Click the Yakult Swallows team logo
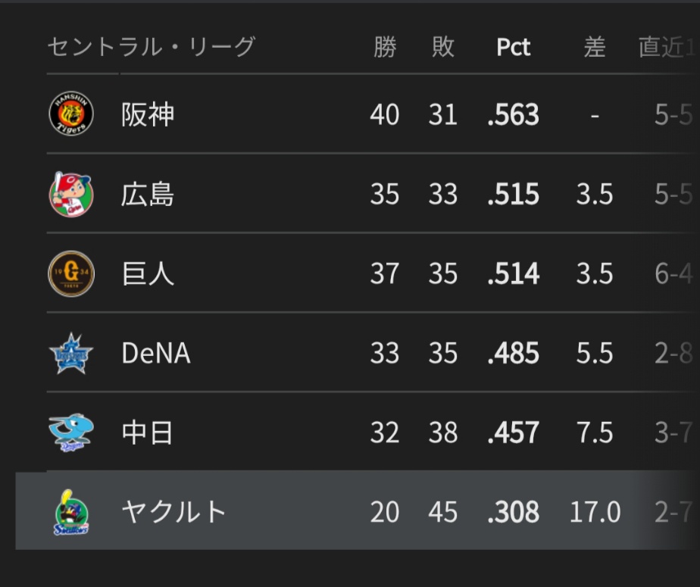This screenshot has height=587, width=700. click(x=71, y=512)
